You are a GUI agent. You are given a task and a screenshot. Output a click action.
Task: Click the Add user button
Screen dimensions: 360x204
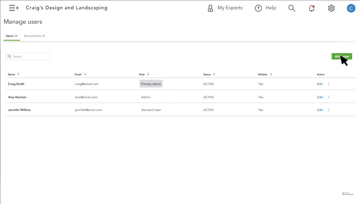[342, 56]
